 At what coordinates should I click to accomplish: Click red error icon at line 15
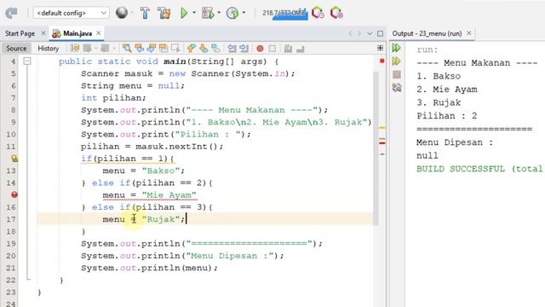pyautogui.click(x=14, y=195)
